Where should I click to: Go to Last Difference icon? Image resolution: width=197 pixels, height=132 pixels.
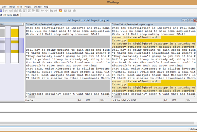(x=37, y=11)
